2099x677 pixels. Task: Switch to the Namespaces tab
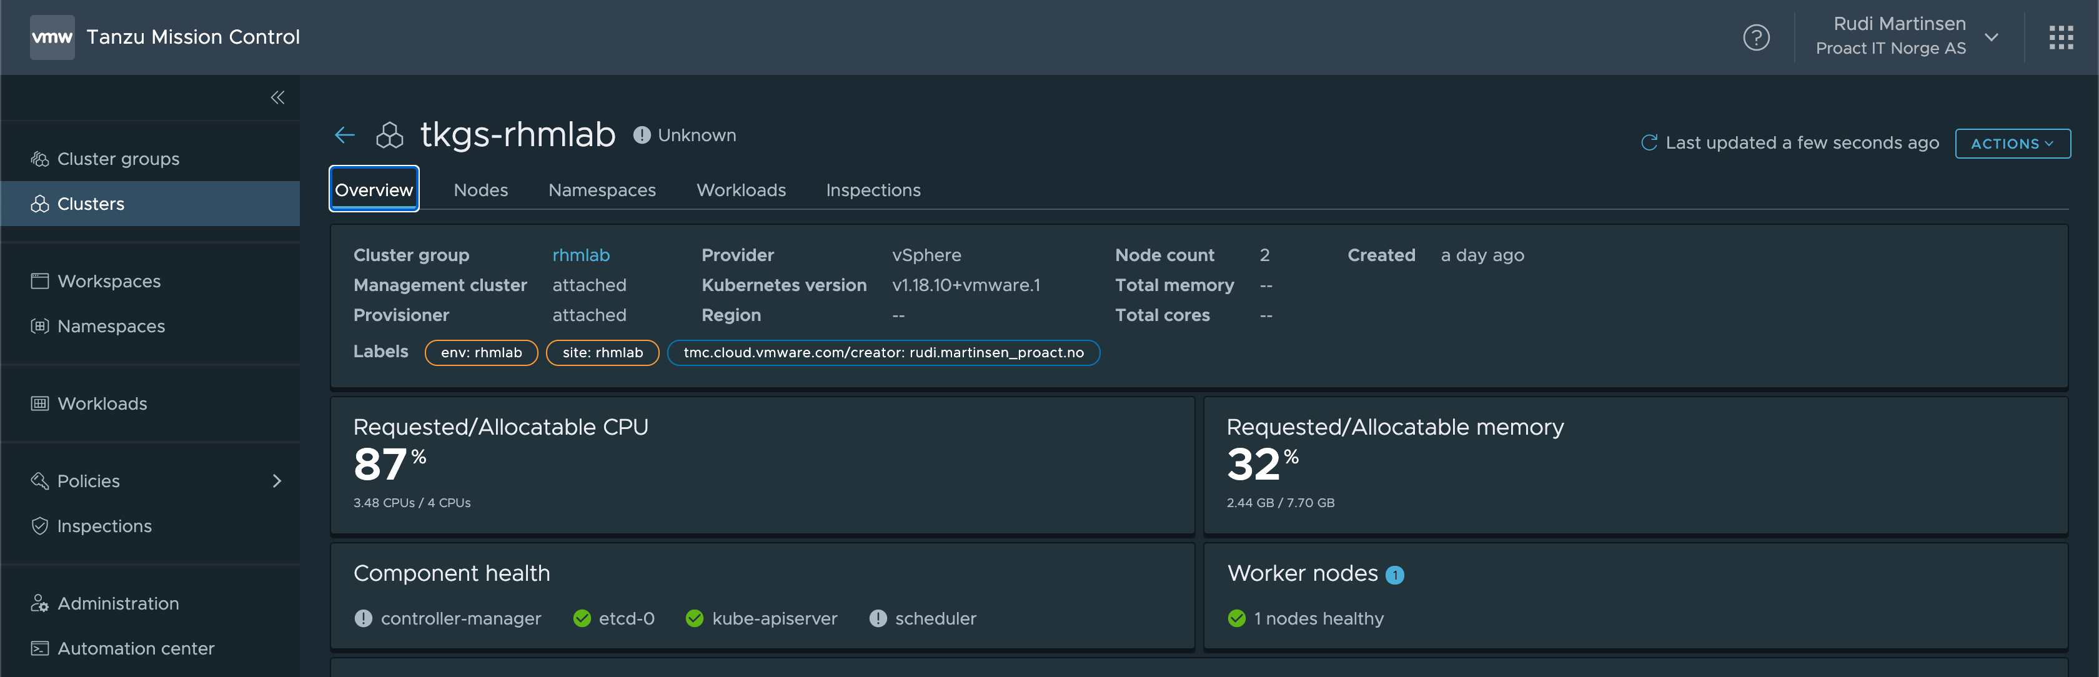coord(602,190)
